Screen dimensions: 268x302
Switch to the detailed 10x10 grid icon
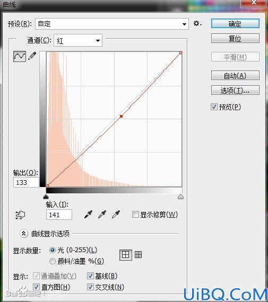pyautogui.click(x=138, y=255)
